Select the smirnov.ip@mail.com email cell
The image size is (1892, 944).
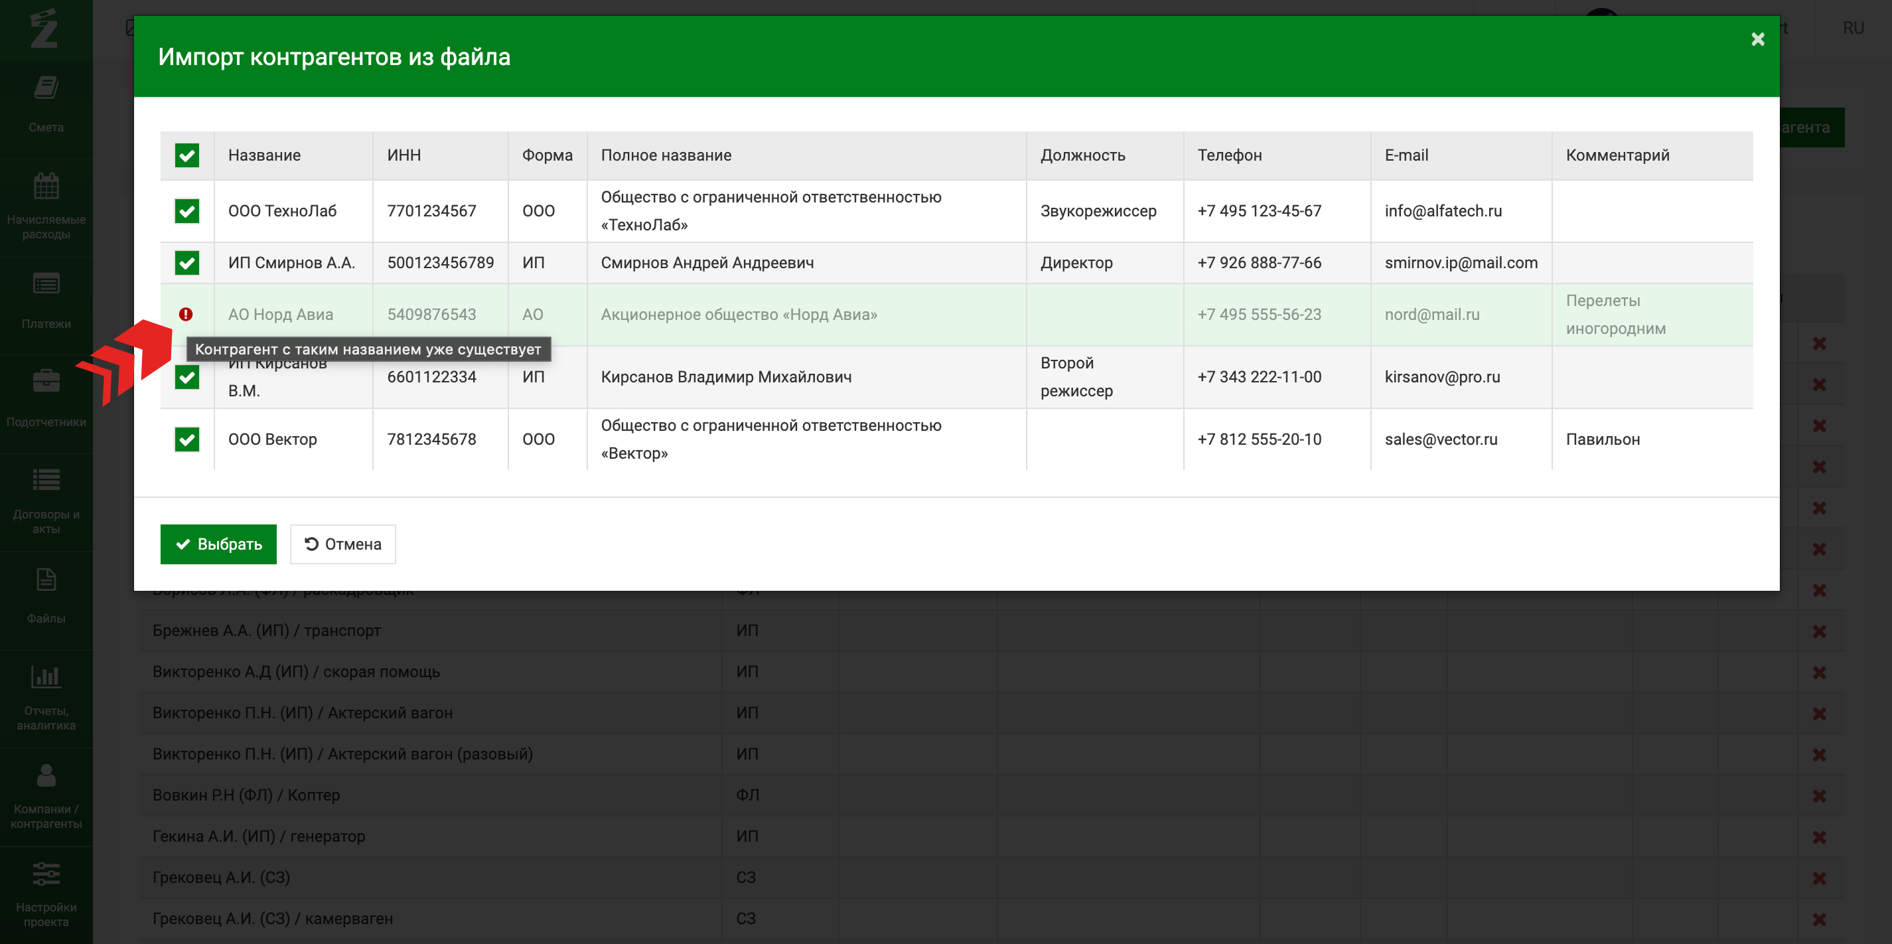(x=1461, y=263)
